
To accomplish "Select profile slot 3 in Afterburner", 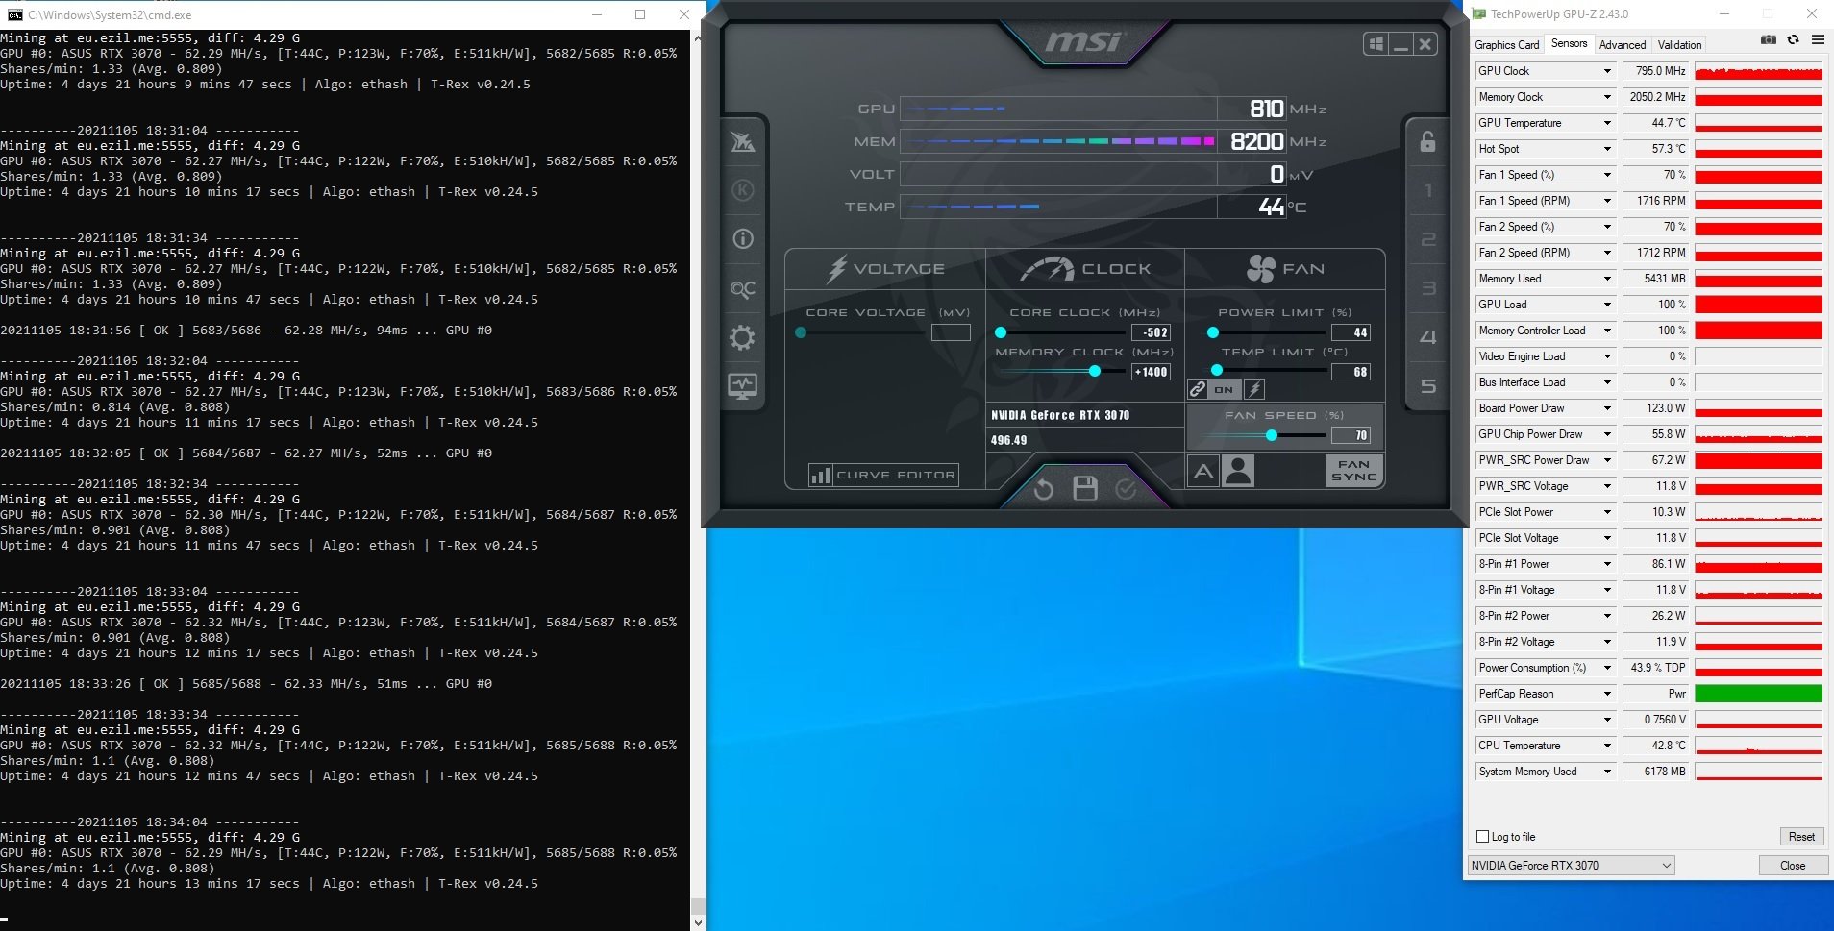I will click(x=1428, y=287).
